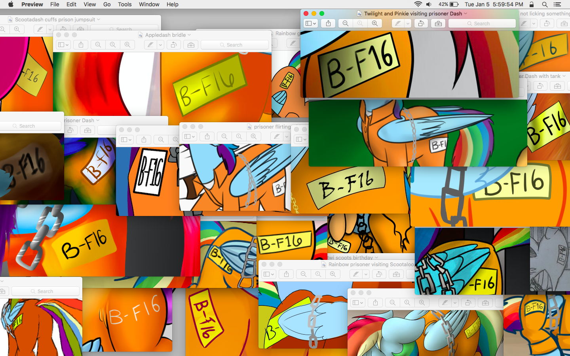Zoom in on Twilight and Pinkie window
Viewport: 570px width, 356px height.
point(375,23)
